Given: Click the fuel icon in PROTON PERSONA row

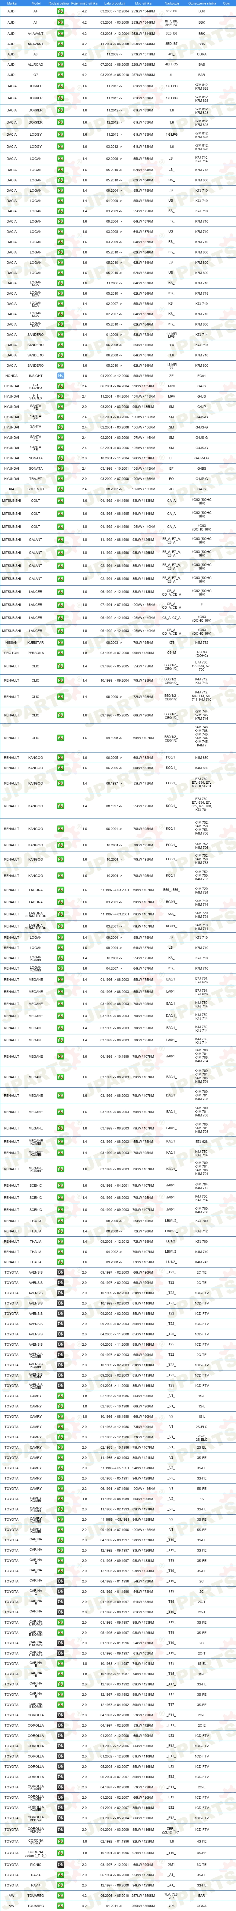Looking at the screenshot, I should (61, 653).
